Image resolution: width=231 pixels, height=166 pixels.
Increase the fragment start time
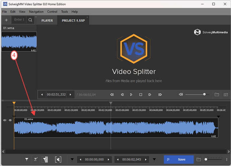click(x=108, y=160)
